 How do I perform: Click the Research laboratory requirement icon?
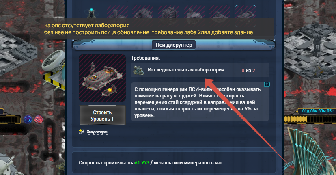[x=138, y=70]
